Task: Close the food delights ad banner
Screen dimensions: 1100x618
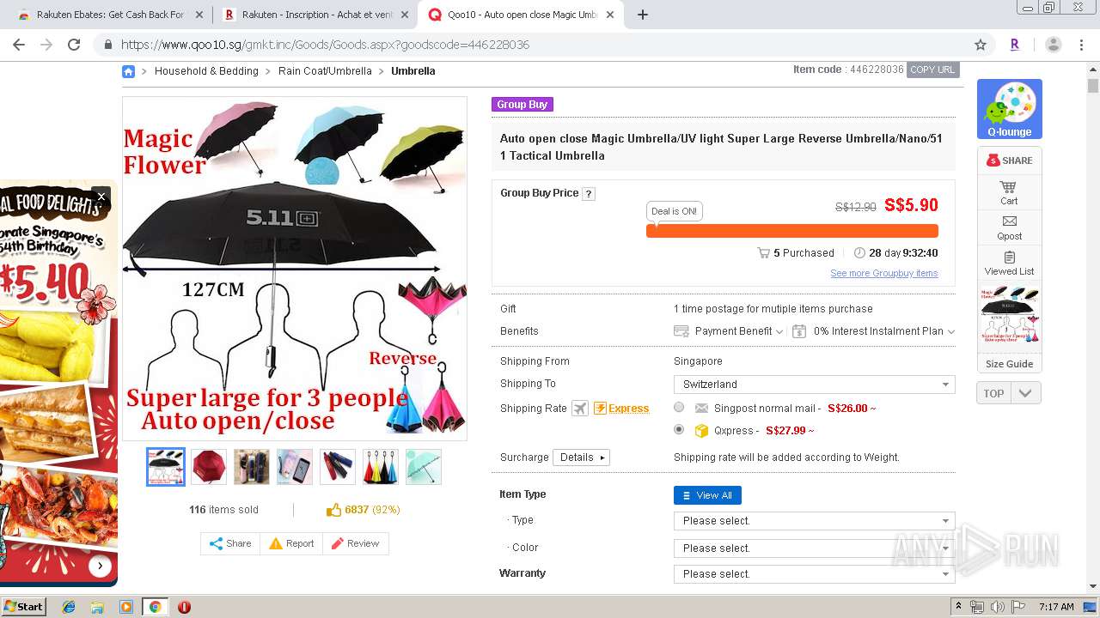Action: [101, 197]
